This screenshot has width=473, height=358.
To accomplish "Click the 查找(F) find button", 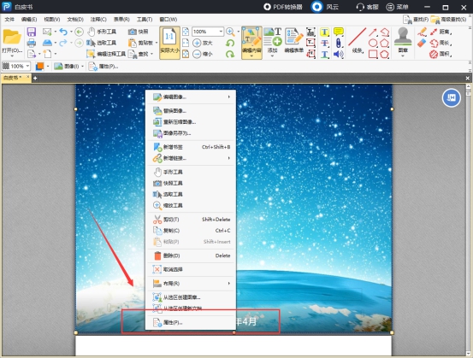I will click(416, 20).
